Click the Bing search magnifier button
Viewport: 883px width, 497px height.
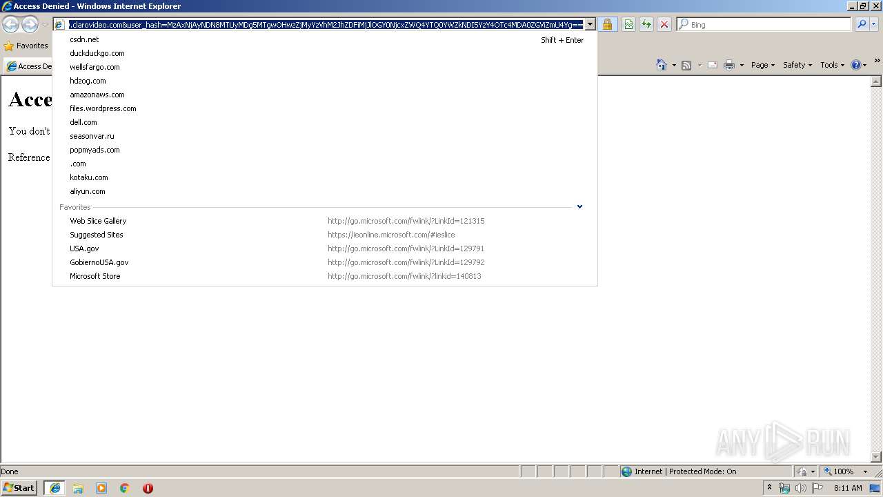862,24
